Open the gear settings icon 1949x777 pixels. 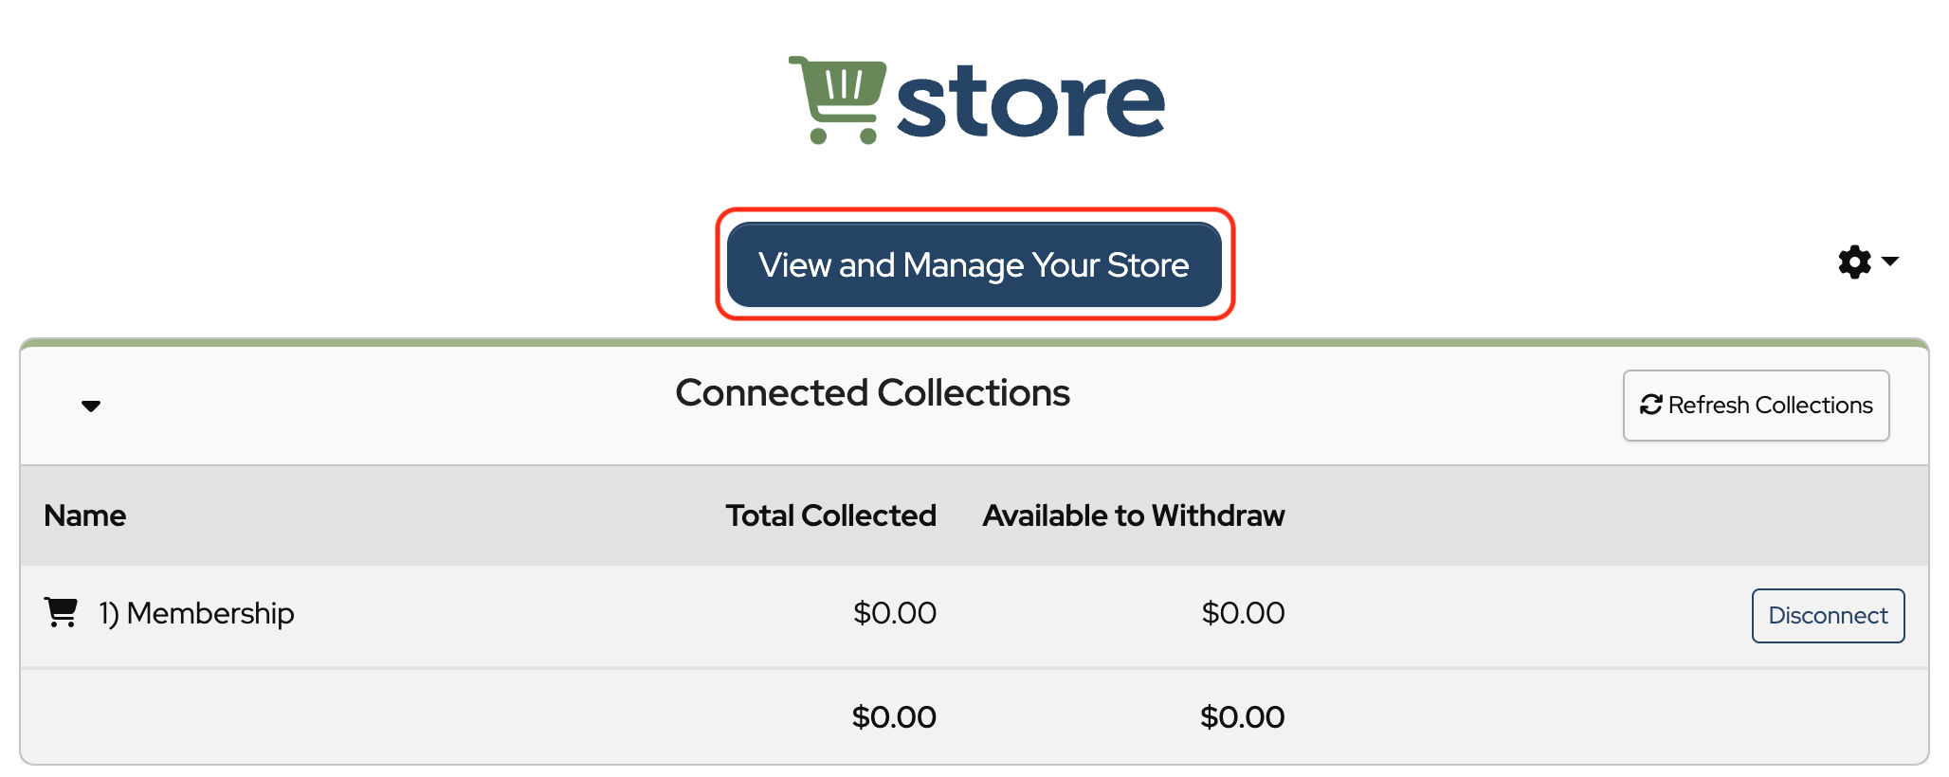point(1854,262)
